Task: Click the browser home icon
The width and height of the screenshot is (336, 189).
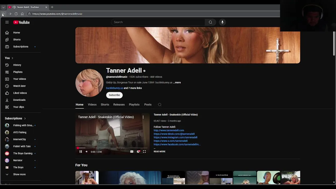Action: (22, 14)
